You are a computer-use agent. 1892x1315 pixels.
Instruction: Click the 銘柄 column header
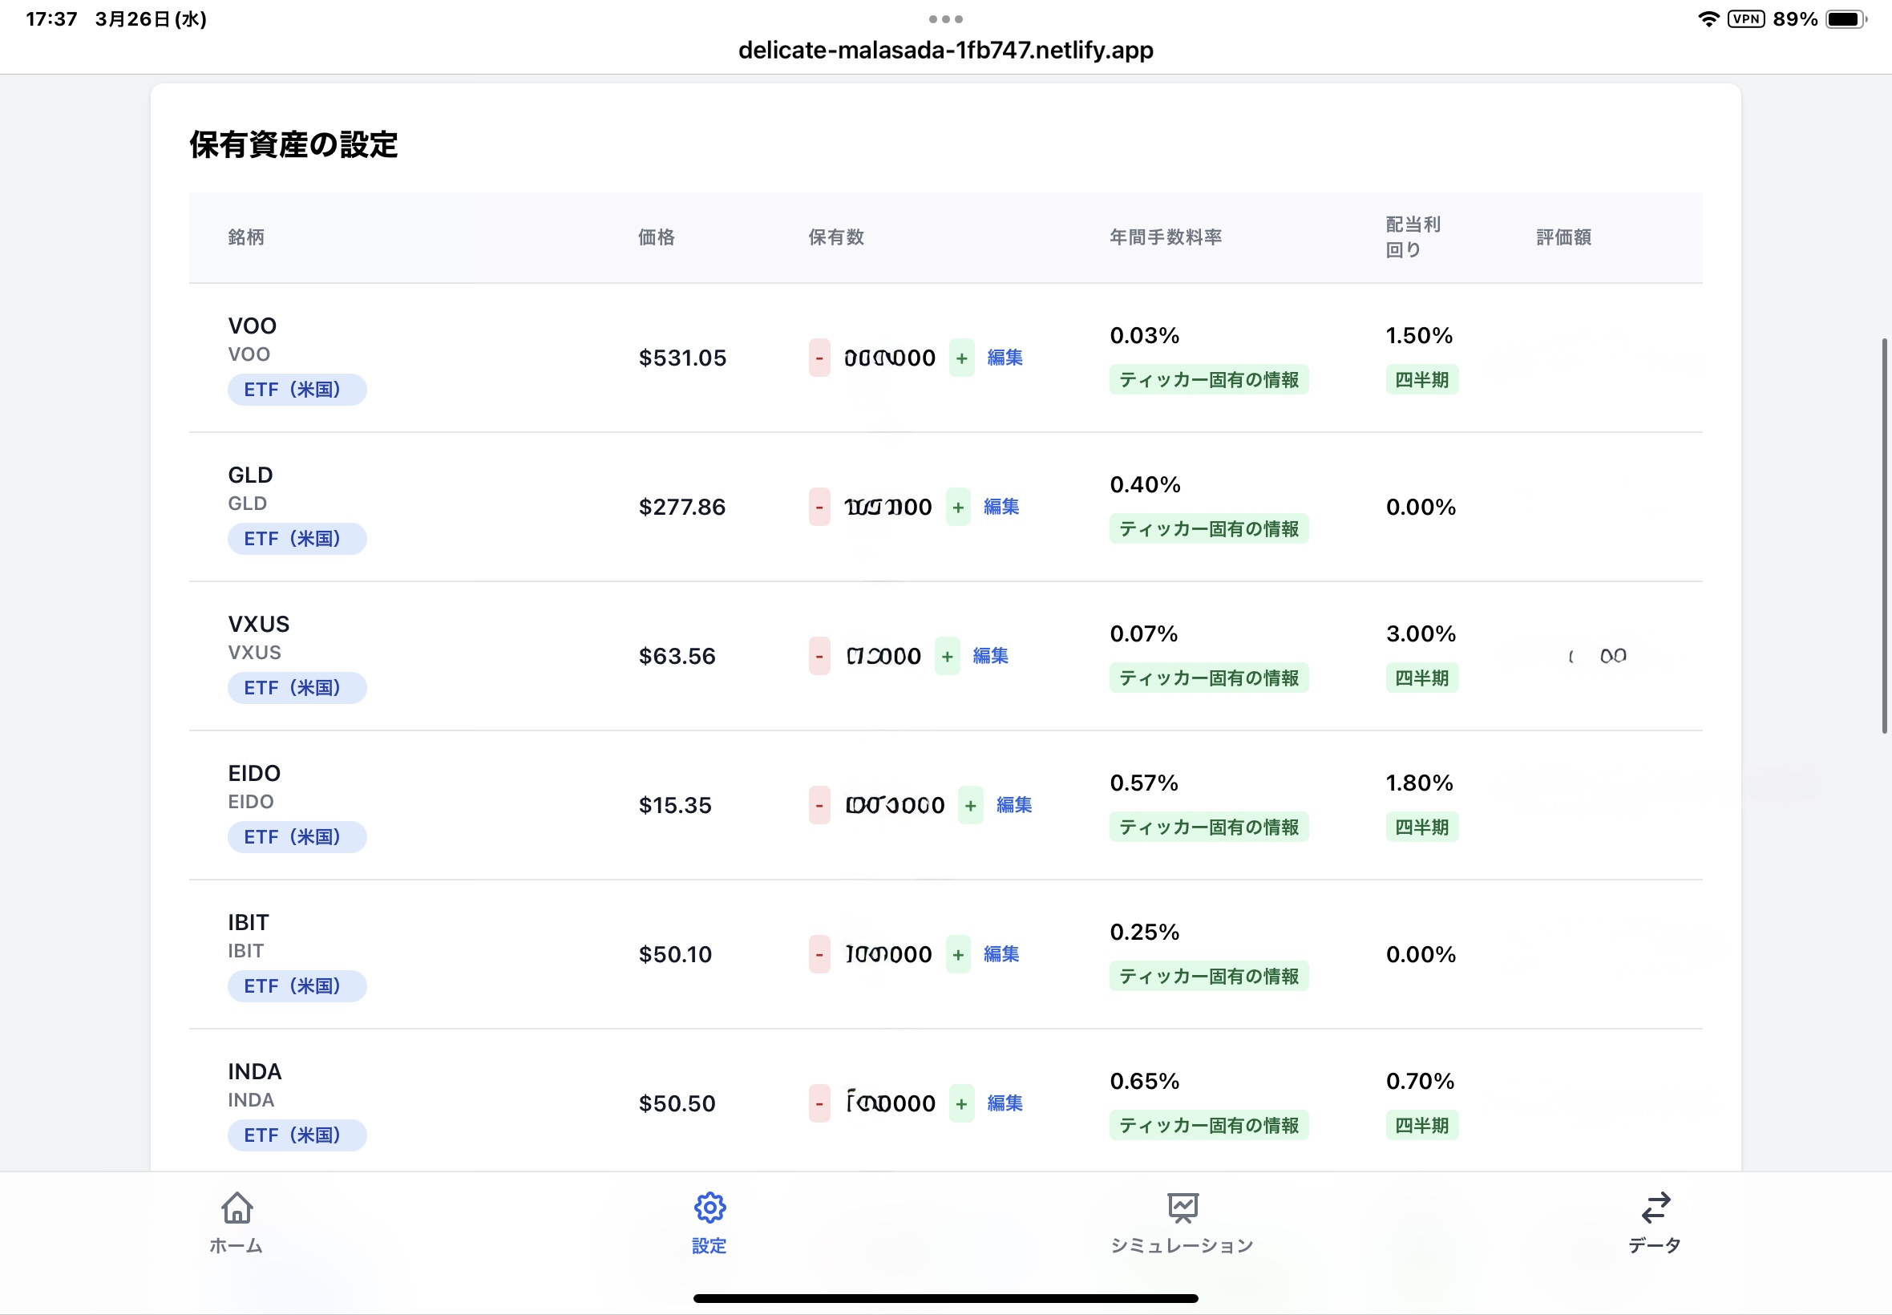click(246, 237)
